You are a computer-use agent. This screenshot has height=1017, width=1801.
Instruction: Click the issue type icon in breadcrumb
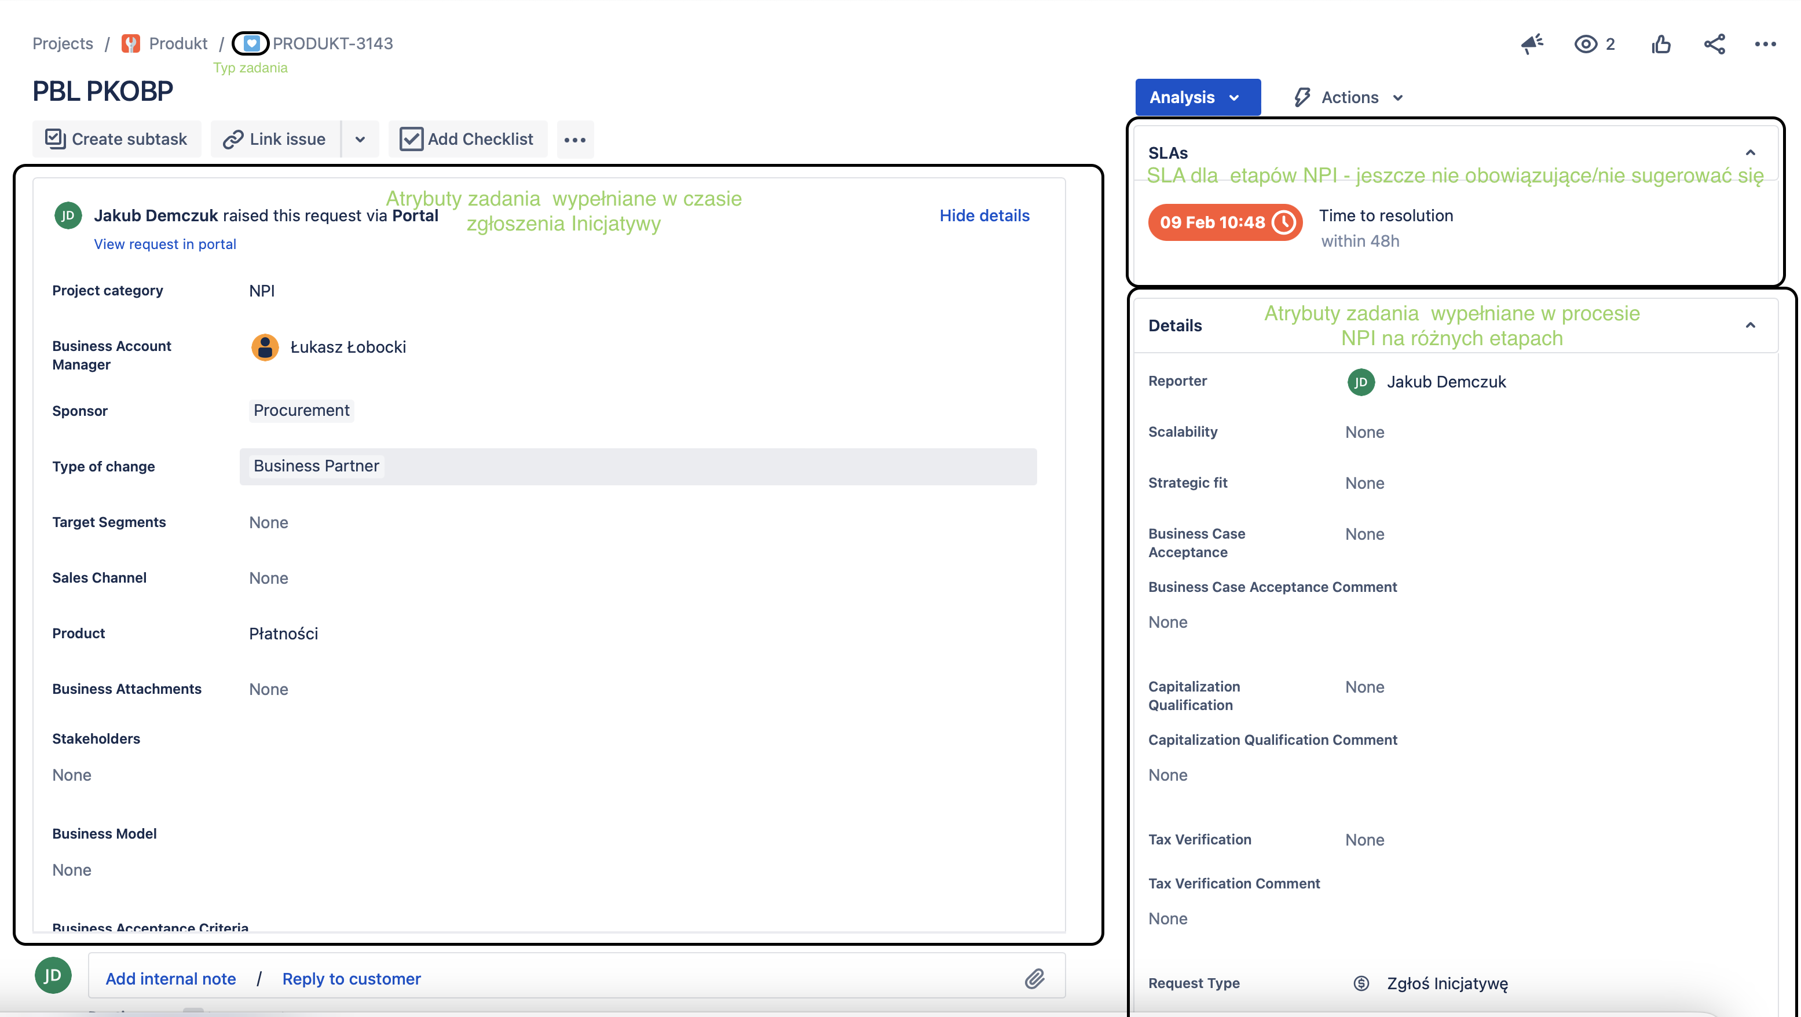pos(250,43)
